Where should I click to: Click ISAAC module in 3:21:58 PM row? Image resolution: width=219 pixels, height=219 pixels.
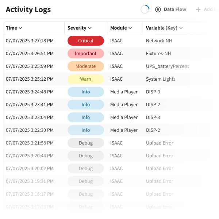[116, 143]
